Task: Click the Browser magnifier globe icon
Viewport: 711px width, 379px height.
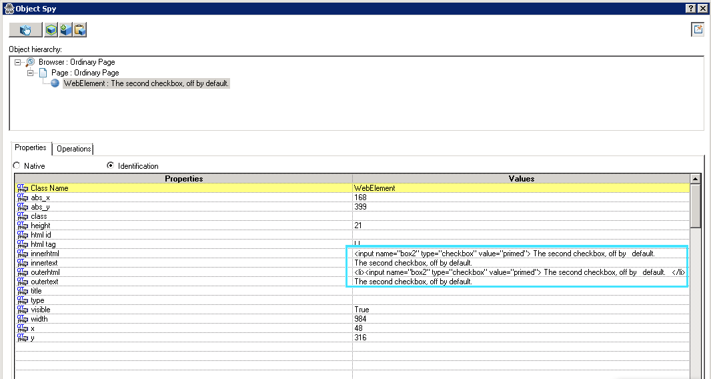Action: 30,62
